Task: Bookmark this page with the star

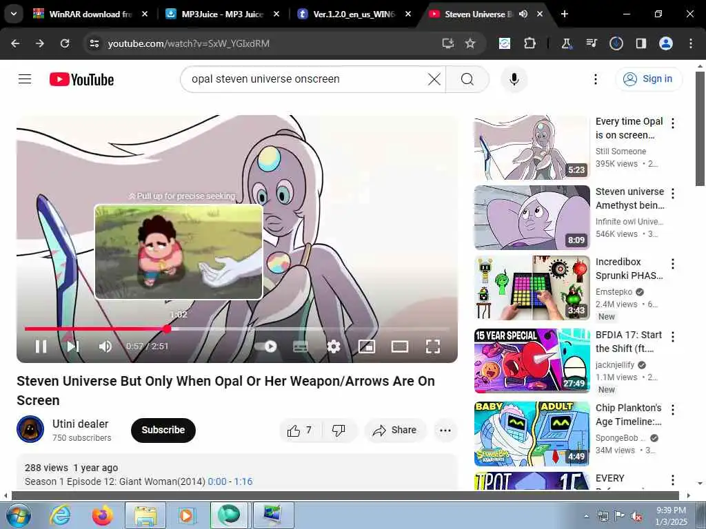Action: coord(470,43)
